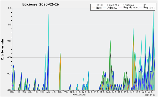
Task: Click the 'Admins.' legend label
Action: click(112, 8)
